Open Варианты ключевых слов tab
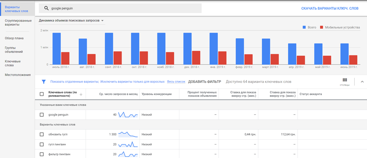Viewport: 367px width, 158px height. pos(17,9)
